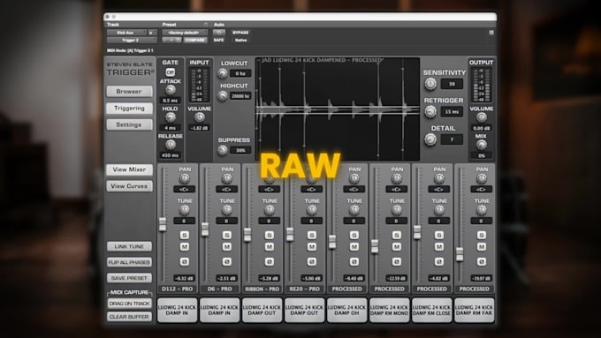601x338 pixels.
Task: Open the Trigger 2 plug-in selector
Action: pos(132,40)
